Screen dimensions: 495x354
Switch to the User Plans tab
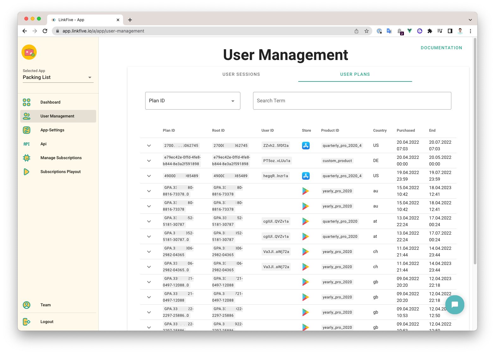pyautogui.click(x=355, y=74)
